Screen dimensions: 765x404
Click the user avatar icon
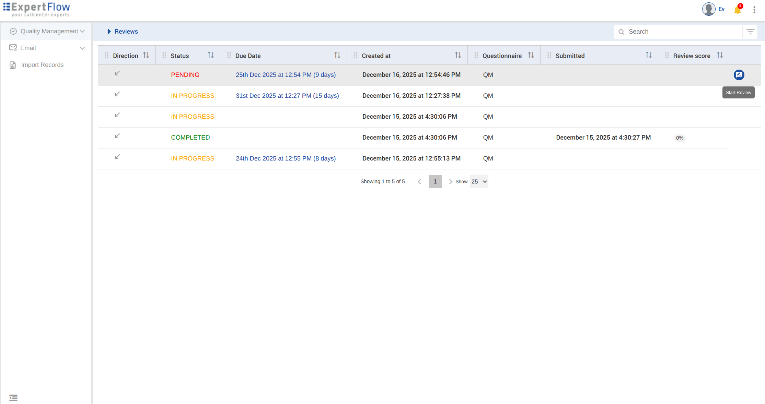(x=708, y=9)
